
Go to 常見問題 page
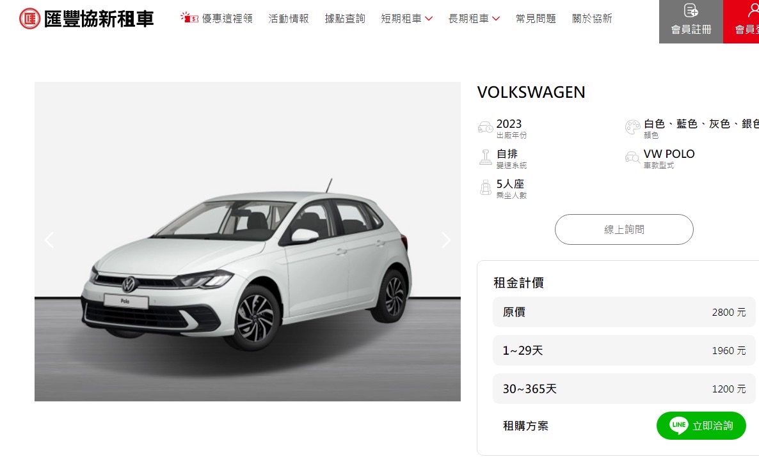[x=536, y=19]
